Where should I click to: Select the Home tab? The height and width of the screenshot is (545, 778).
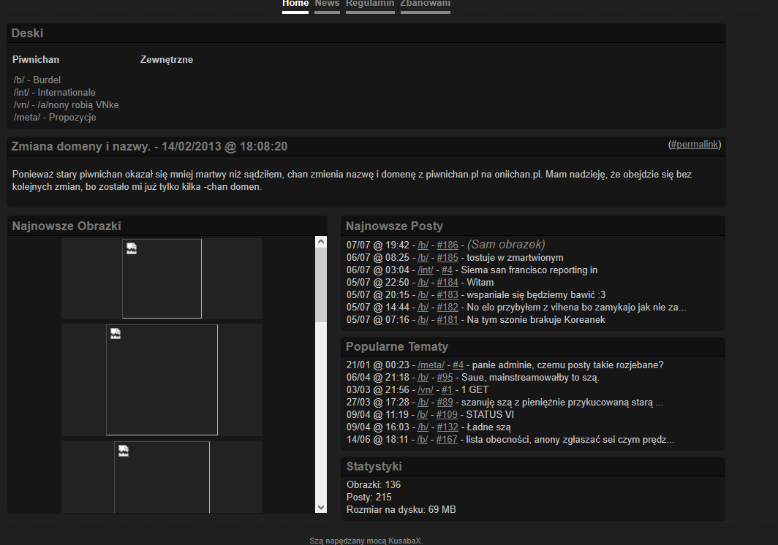[x=295, y=4]
